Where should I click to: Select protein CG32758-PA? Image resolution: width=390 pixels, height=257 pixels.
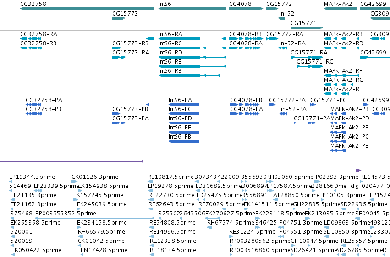pos(87,105)
